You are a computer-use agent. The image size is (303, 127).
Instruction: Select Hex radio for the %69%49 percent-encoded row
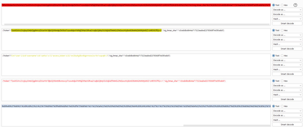pos(282,106)
